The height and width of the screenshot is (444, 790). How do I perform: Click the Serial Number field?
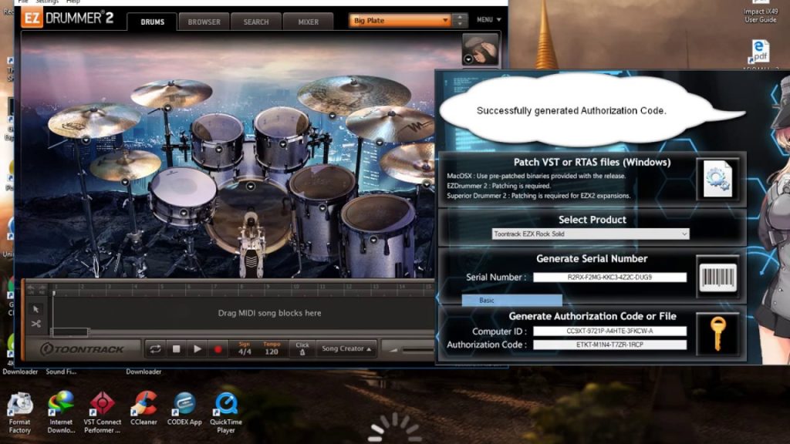[x=609, y=277]
